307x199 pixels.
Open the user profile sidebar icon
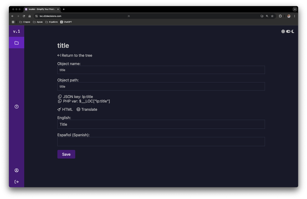coord(17,170)
